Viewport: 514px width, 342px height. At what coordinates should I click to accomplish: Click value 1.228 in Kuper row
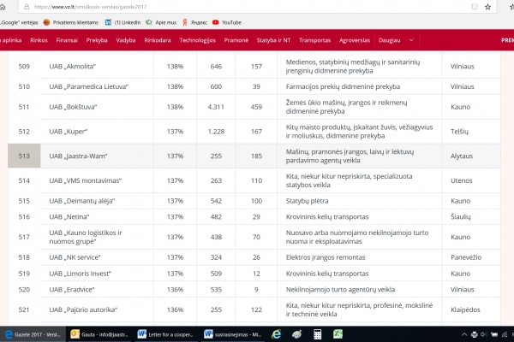click(216, 132)
